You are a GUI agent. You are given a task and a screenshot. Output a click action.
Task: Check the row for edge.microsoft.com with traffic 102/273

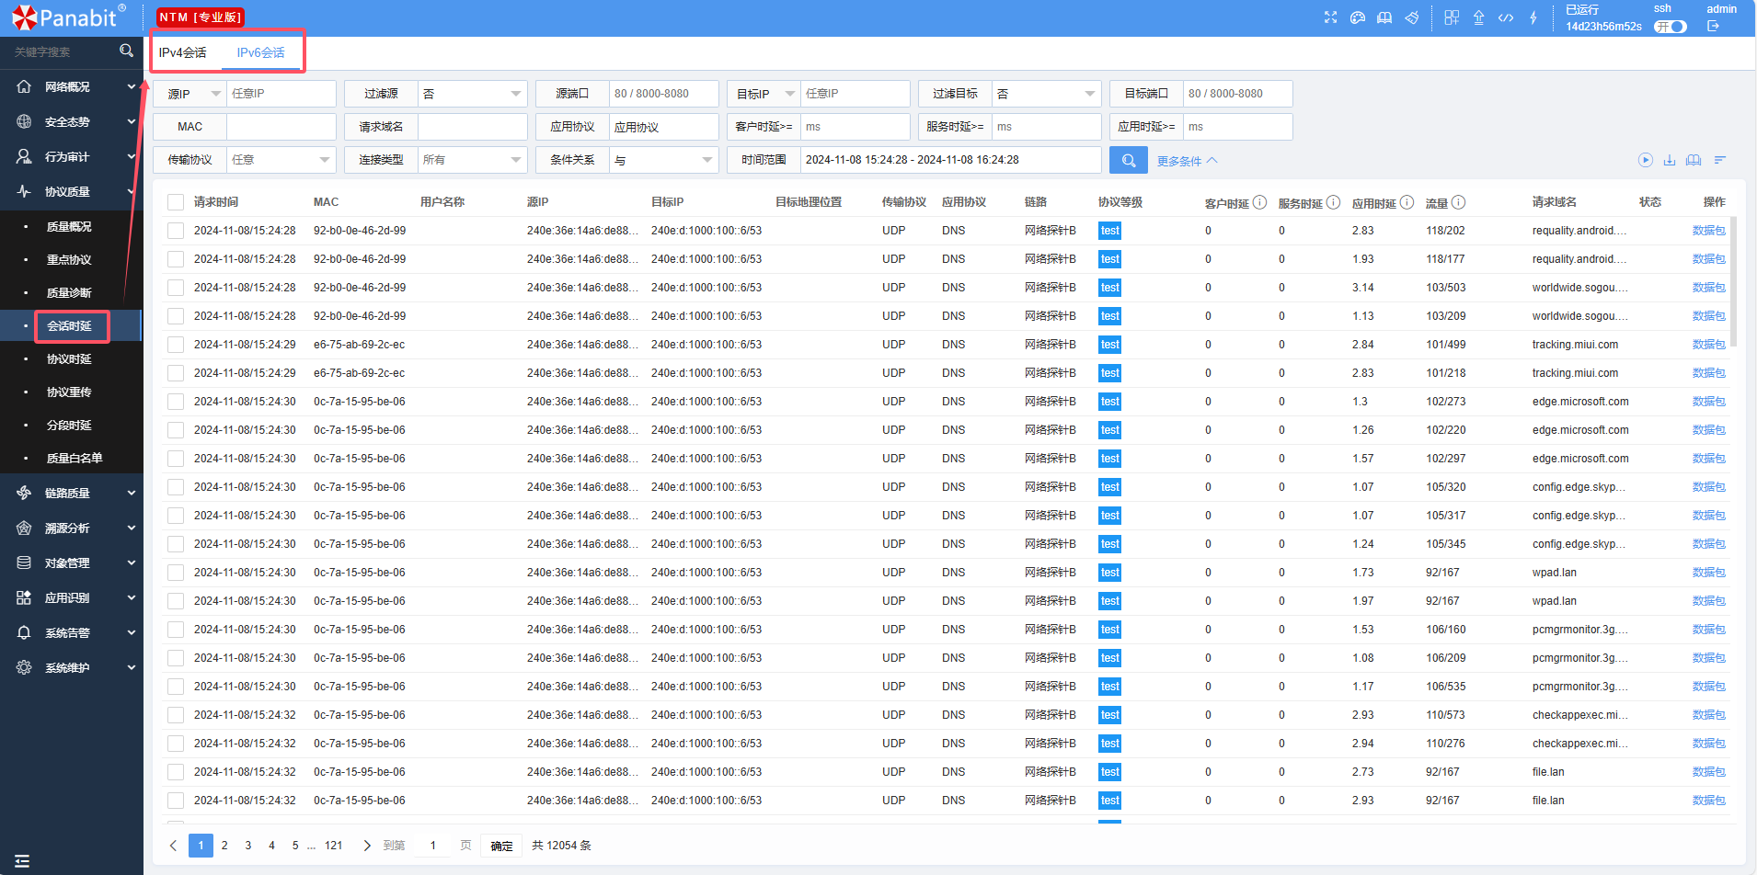click(175, 402)
